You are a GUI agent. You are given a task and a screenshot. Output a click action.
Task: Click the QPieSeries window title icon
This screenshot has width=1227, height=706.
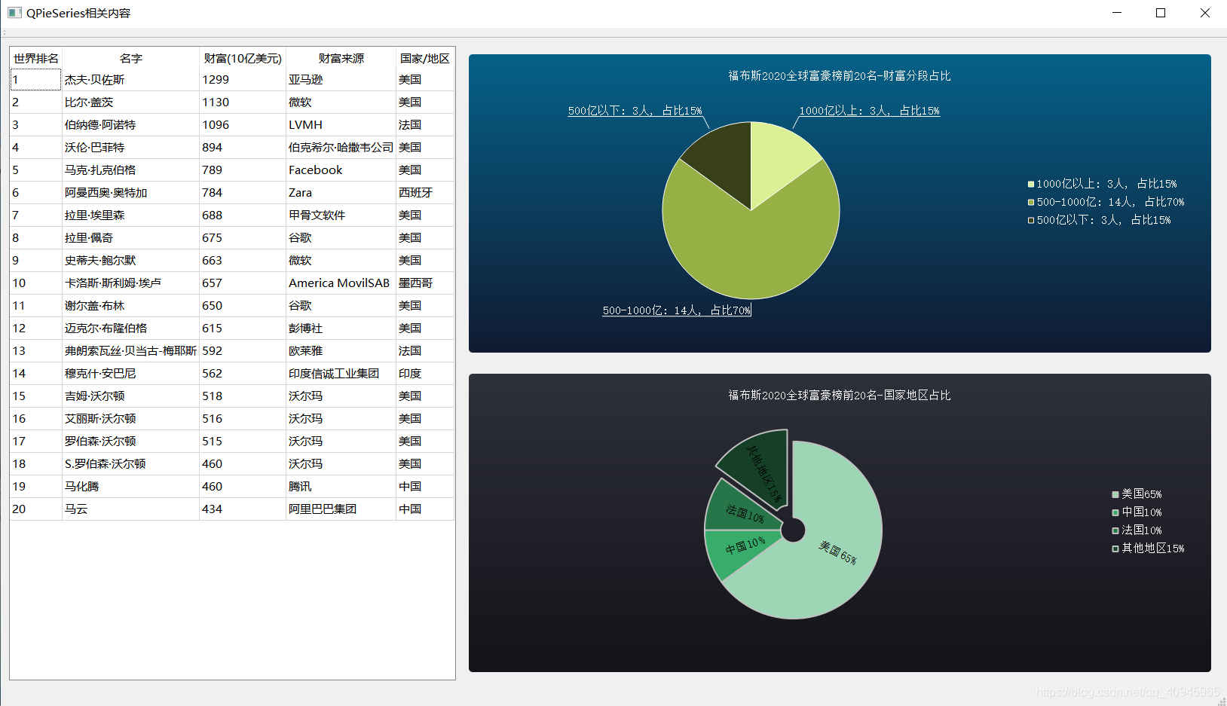(14, 13)
